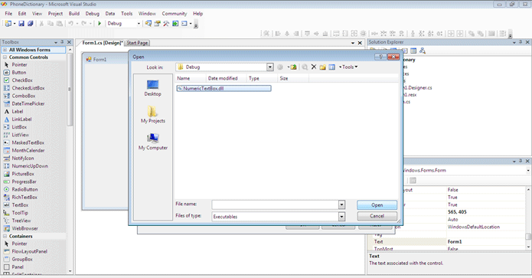532x278 pixels.
Task: Toggle the Solution Explorer auto-hide pin
Action: pos(521,42)
